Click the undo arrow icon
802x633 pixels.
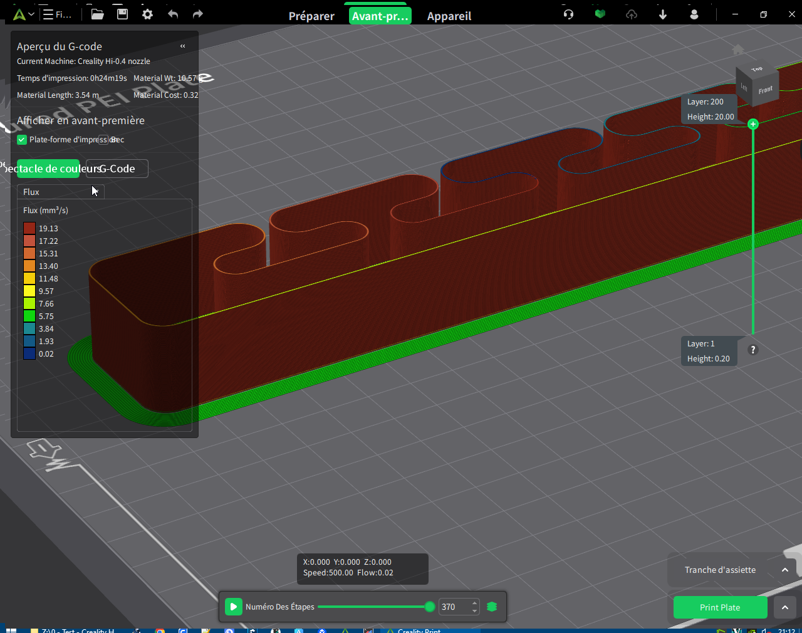(173, 14)
